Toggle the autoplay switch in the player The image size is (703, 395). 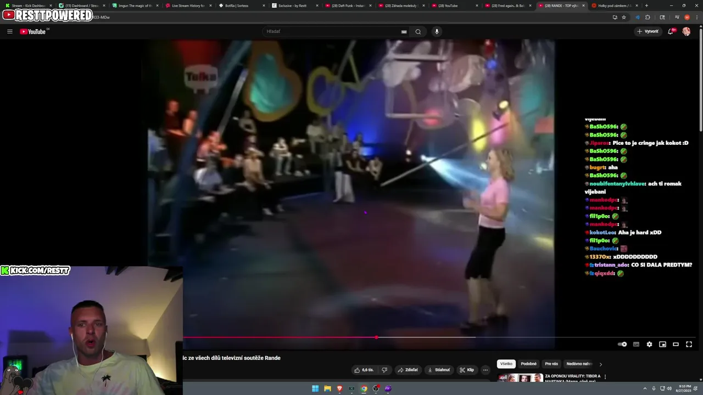(622, 344)
